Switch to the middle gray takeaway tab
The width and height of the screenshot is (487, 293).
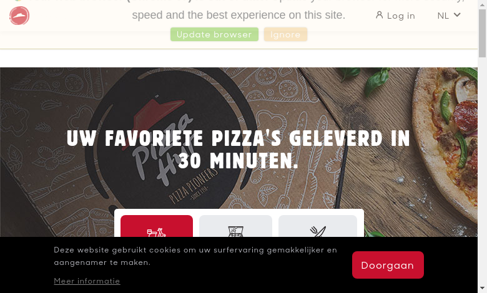point(236,226)
